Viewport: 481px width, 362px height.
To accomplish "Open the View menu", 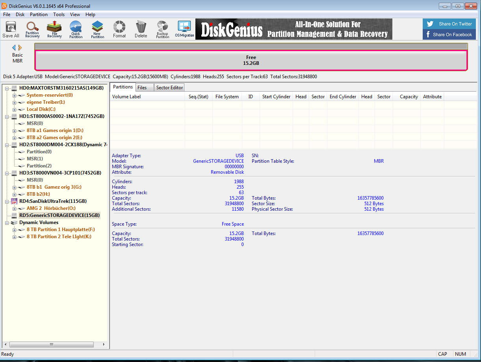I will click(x=75, y=15).
